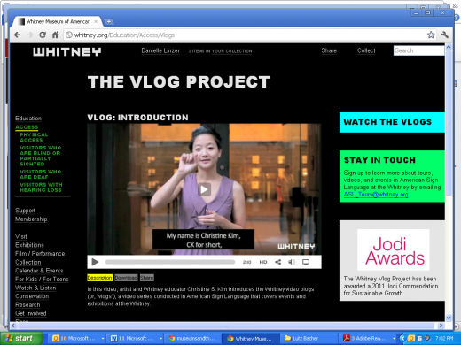Click the video share icon
Image resolution: width=461 pixels, height=345 pixels.
(277, 262)
